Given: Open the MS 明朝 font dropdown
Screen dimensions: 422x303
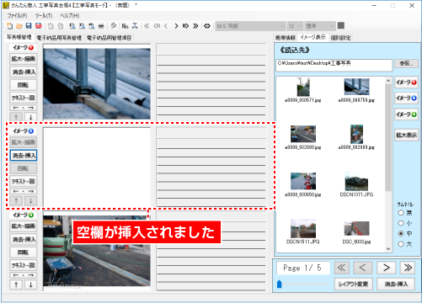Looking at the screenshot, I should click(250, 26).
